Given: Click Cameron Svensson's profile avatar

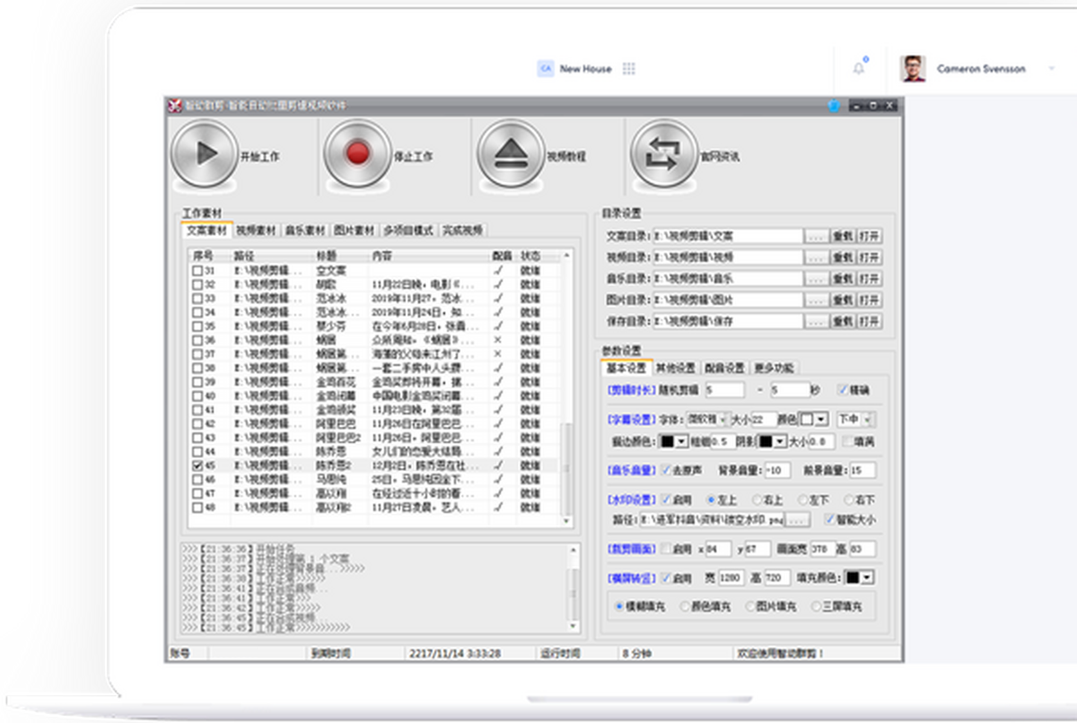Looking at the screenshot, I should tap(914, 69).
